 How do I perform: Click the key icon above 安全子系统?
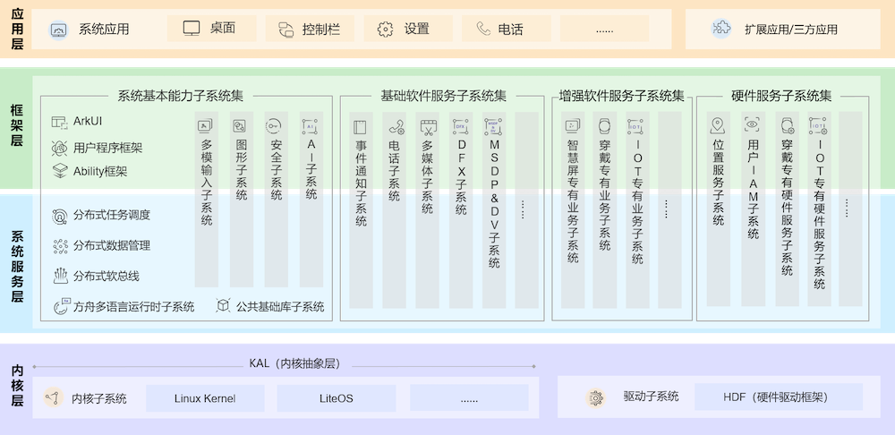[x=273, y=125]
